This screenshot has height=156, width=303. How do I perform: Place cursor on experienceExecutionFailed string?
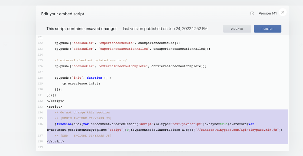(x=124, y=49)
